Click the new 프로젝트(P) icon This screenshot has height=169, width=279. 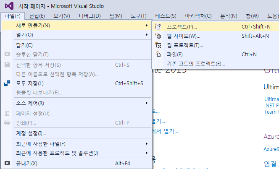pyautogui.click(x=158, y=26)
